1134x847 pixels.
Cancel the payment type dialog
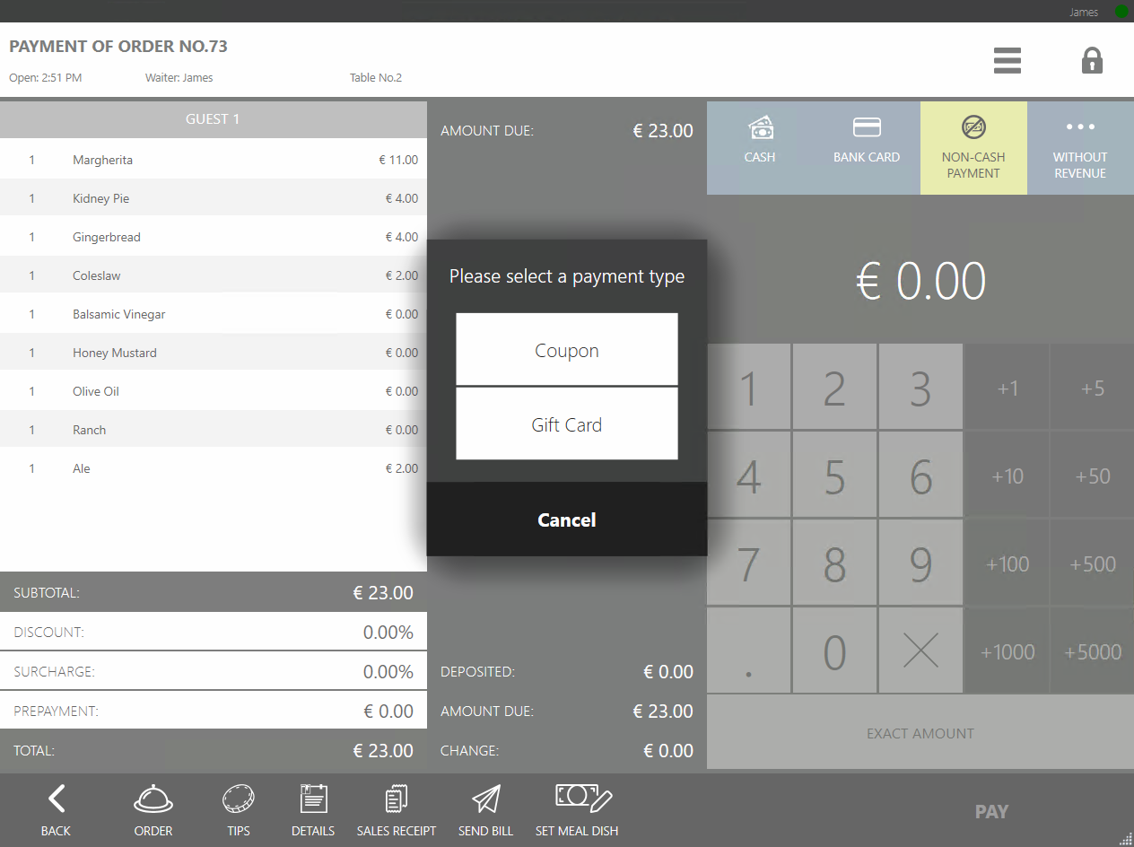pyautogui.click(x=566, y=520)
